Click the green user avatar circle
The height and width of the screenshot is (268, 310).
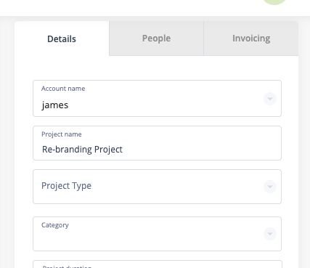(274, 2)
